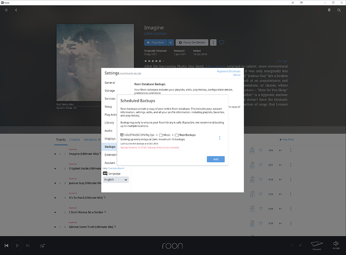The width and height of the screenshot is (346, 255).
Task: Favorite the Imagine (Ultimate Mix) track heart
Action: point(261,150)
